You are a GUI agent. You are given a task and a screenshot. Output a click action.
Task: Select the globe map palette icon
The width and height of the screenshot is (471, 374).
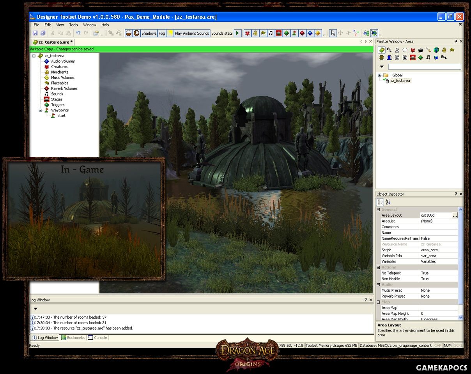point(436,50)
